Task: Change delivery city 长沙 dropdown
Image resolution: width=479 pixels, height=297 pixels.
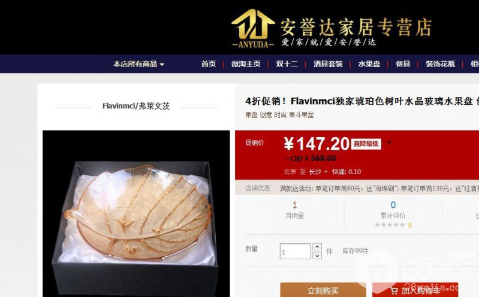Action: [318, 172]
